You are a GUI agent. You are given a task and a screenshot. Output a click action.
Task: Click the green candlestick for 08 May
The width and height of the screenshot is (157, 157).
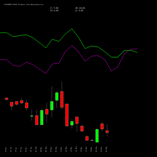point(57,96)
